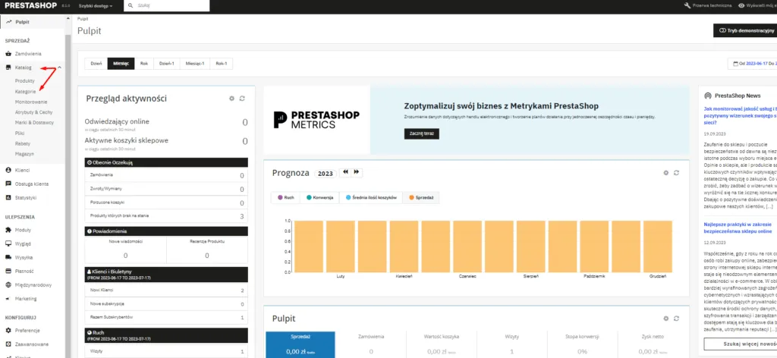Click Szukaj więcej nowości button

point(740,344)
